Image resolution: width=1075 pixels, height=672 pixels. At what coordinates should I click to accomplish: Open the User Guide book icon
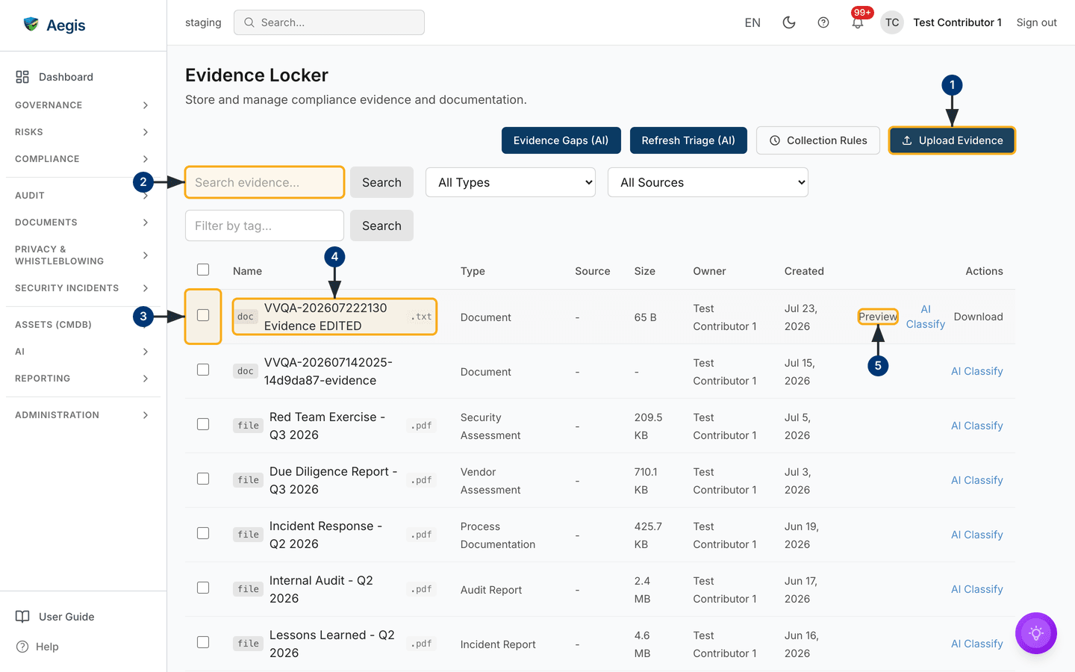coord(22,617)
